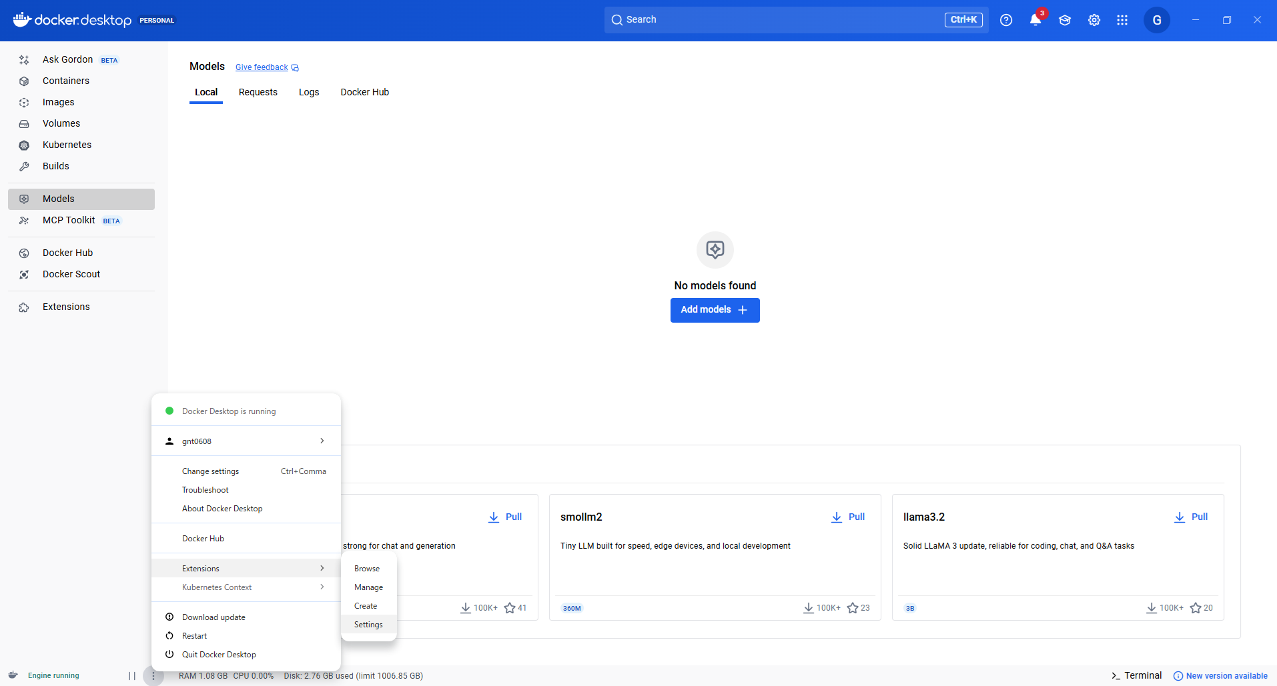Viewport: 1277px width, 686px height.
Task: Select Manage in the Extensions submenu
Action: pos(369,587)
